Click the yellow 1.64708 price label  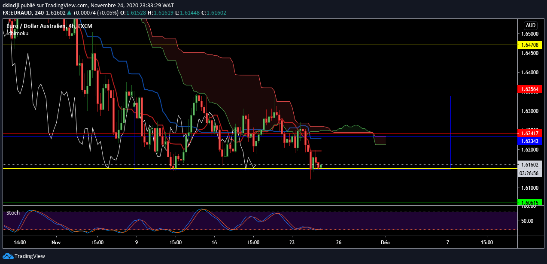530,45
